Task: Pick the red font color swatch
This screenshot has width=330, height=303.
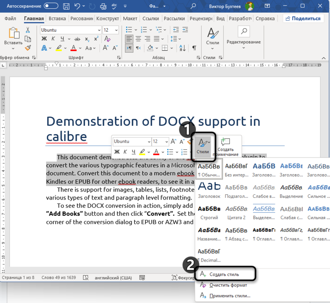Action: tap(73, 48)
